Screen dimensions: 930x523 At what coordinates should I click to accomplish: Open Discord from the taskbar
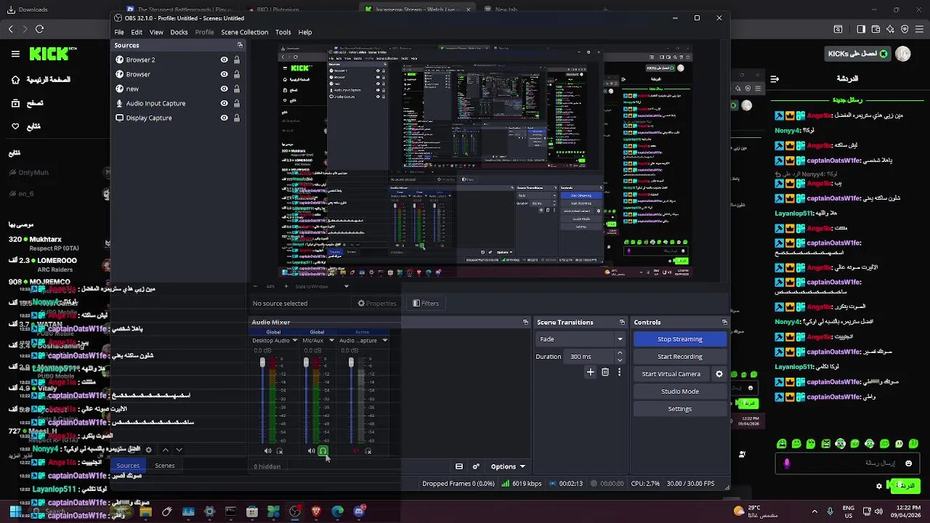pos(359,511)
